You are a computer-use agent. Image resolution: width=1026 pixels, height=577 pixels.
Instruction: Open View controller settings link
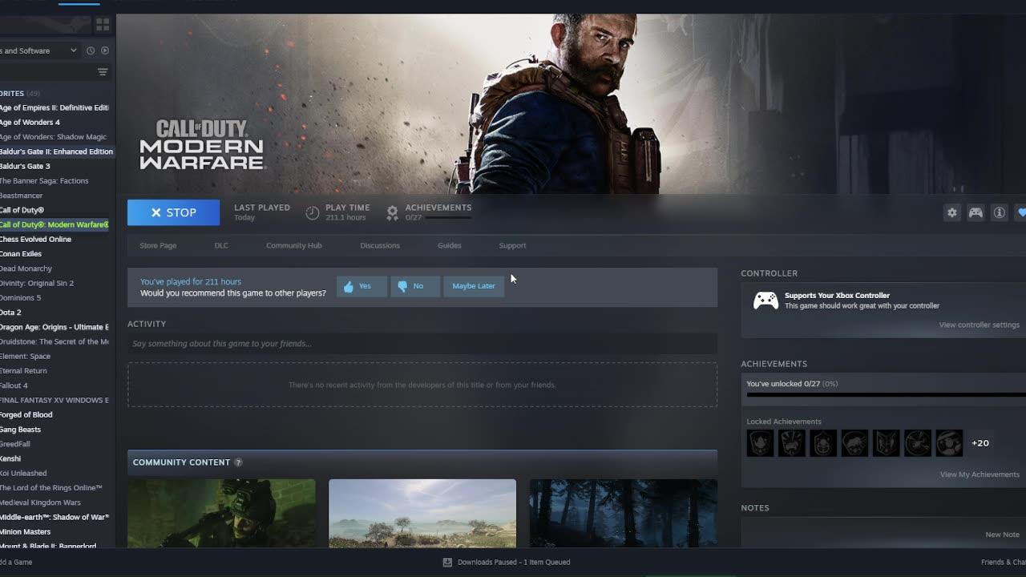tap(979, 325)
